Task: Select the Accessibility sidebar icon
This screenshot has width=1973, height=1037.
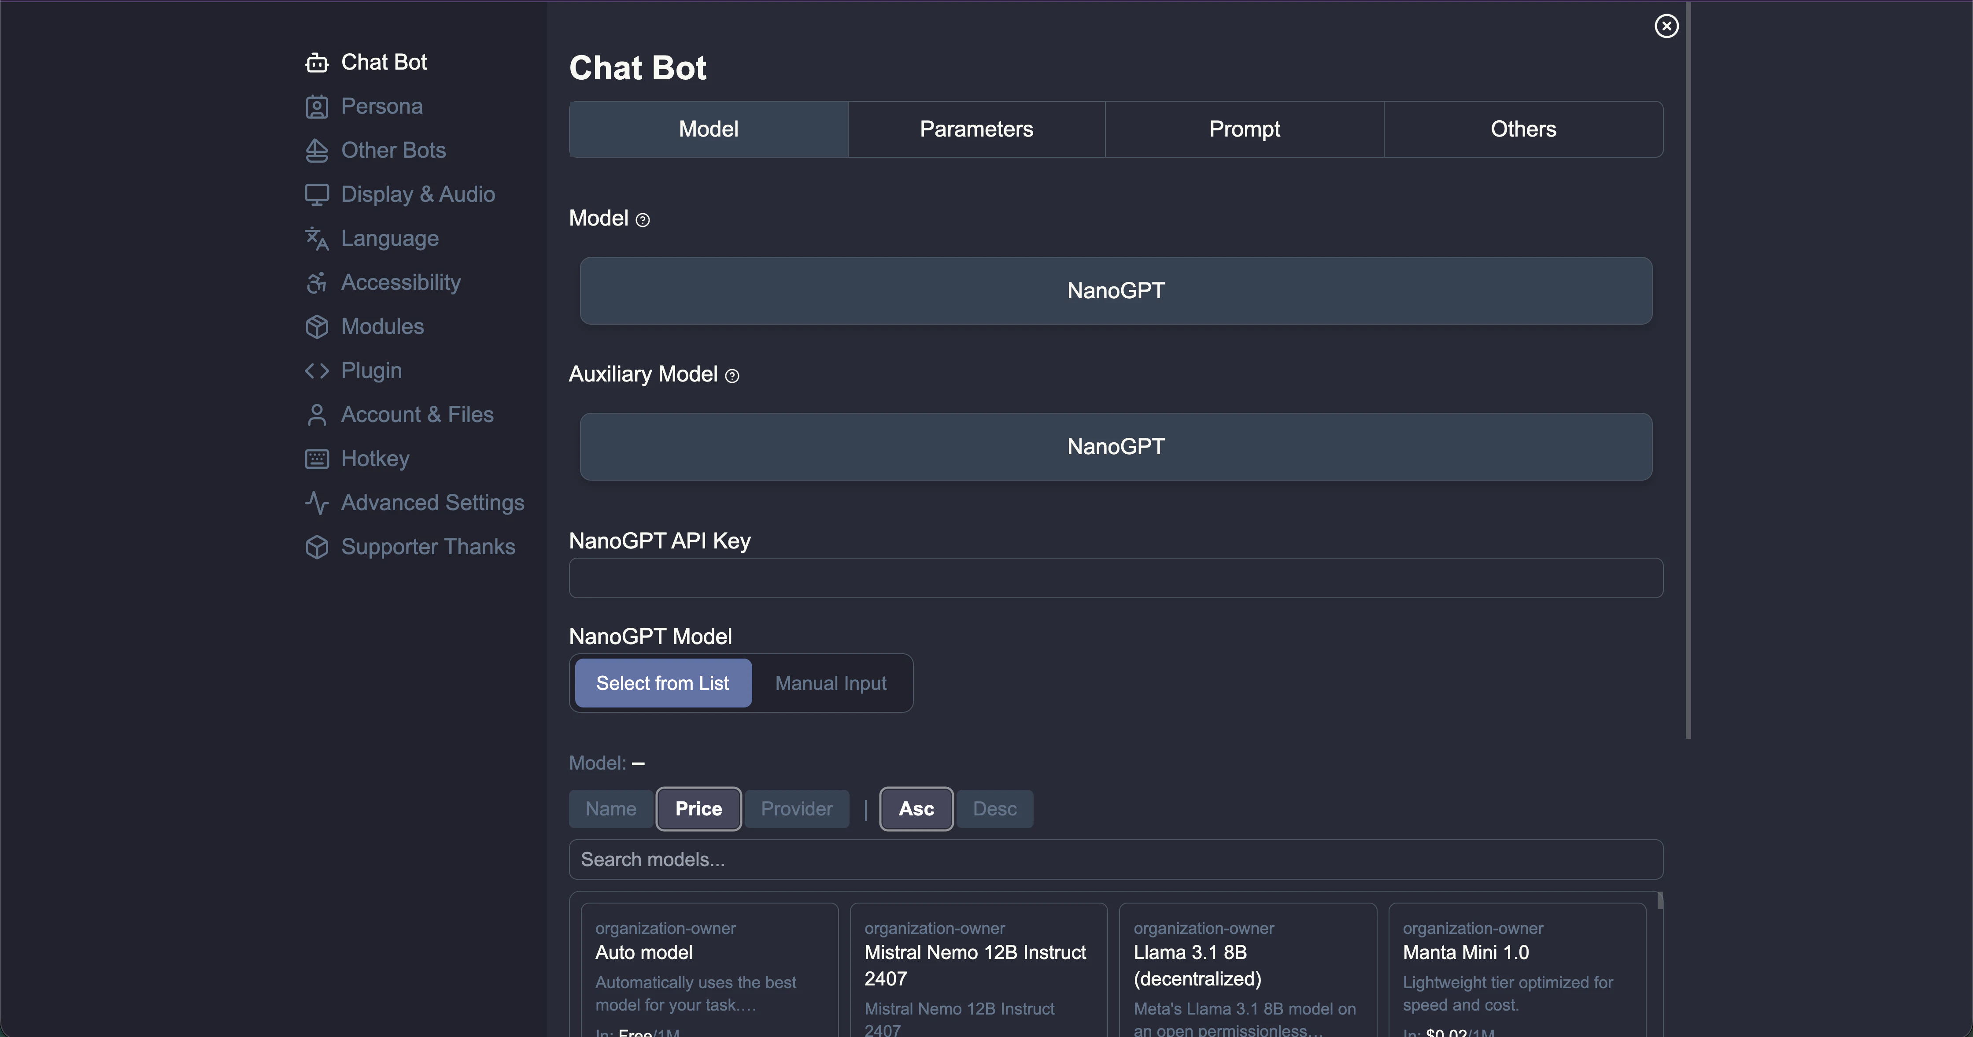Action: click(318, 282)
